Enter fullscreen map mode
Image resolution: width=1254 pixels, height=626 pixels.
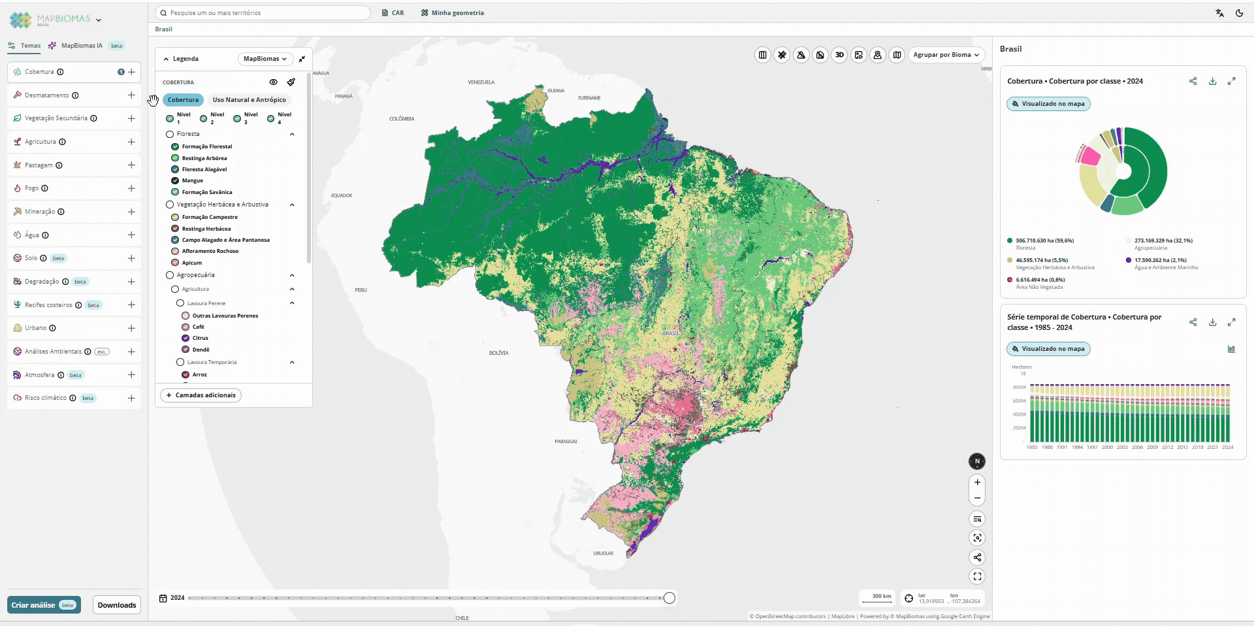[x=977, y=576]
